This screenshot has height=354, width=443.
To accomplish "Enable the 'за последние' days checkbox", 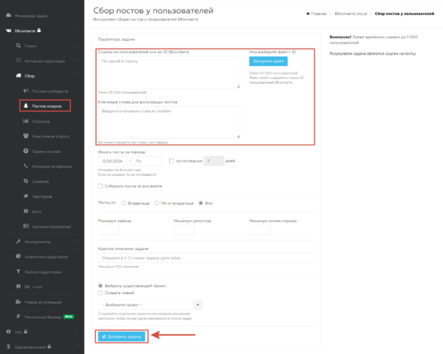I will [x=171, y=161].
